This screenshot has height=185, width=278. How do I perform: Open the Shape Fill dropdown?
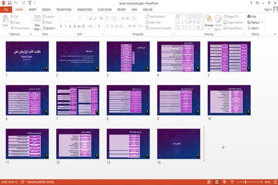(231, 17)
